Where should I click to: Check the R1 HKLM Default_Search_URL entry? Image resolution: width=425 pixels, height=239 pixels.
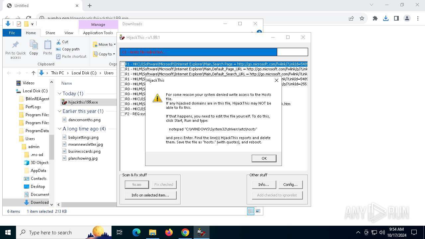(x=123, y=74)
